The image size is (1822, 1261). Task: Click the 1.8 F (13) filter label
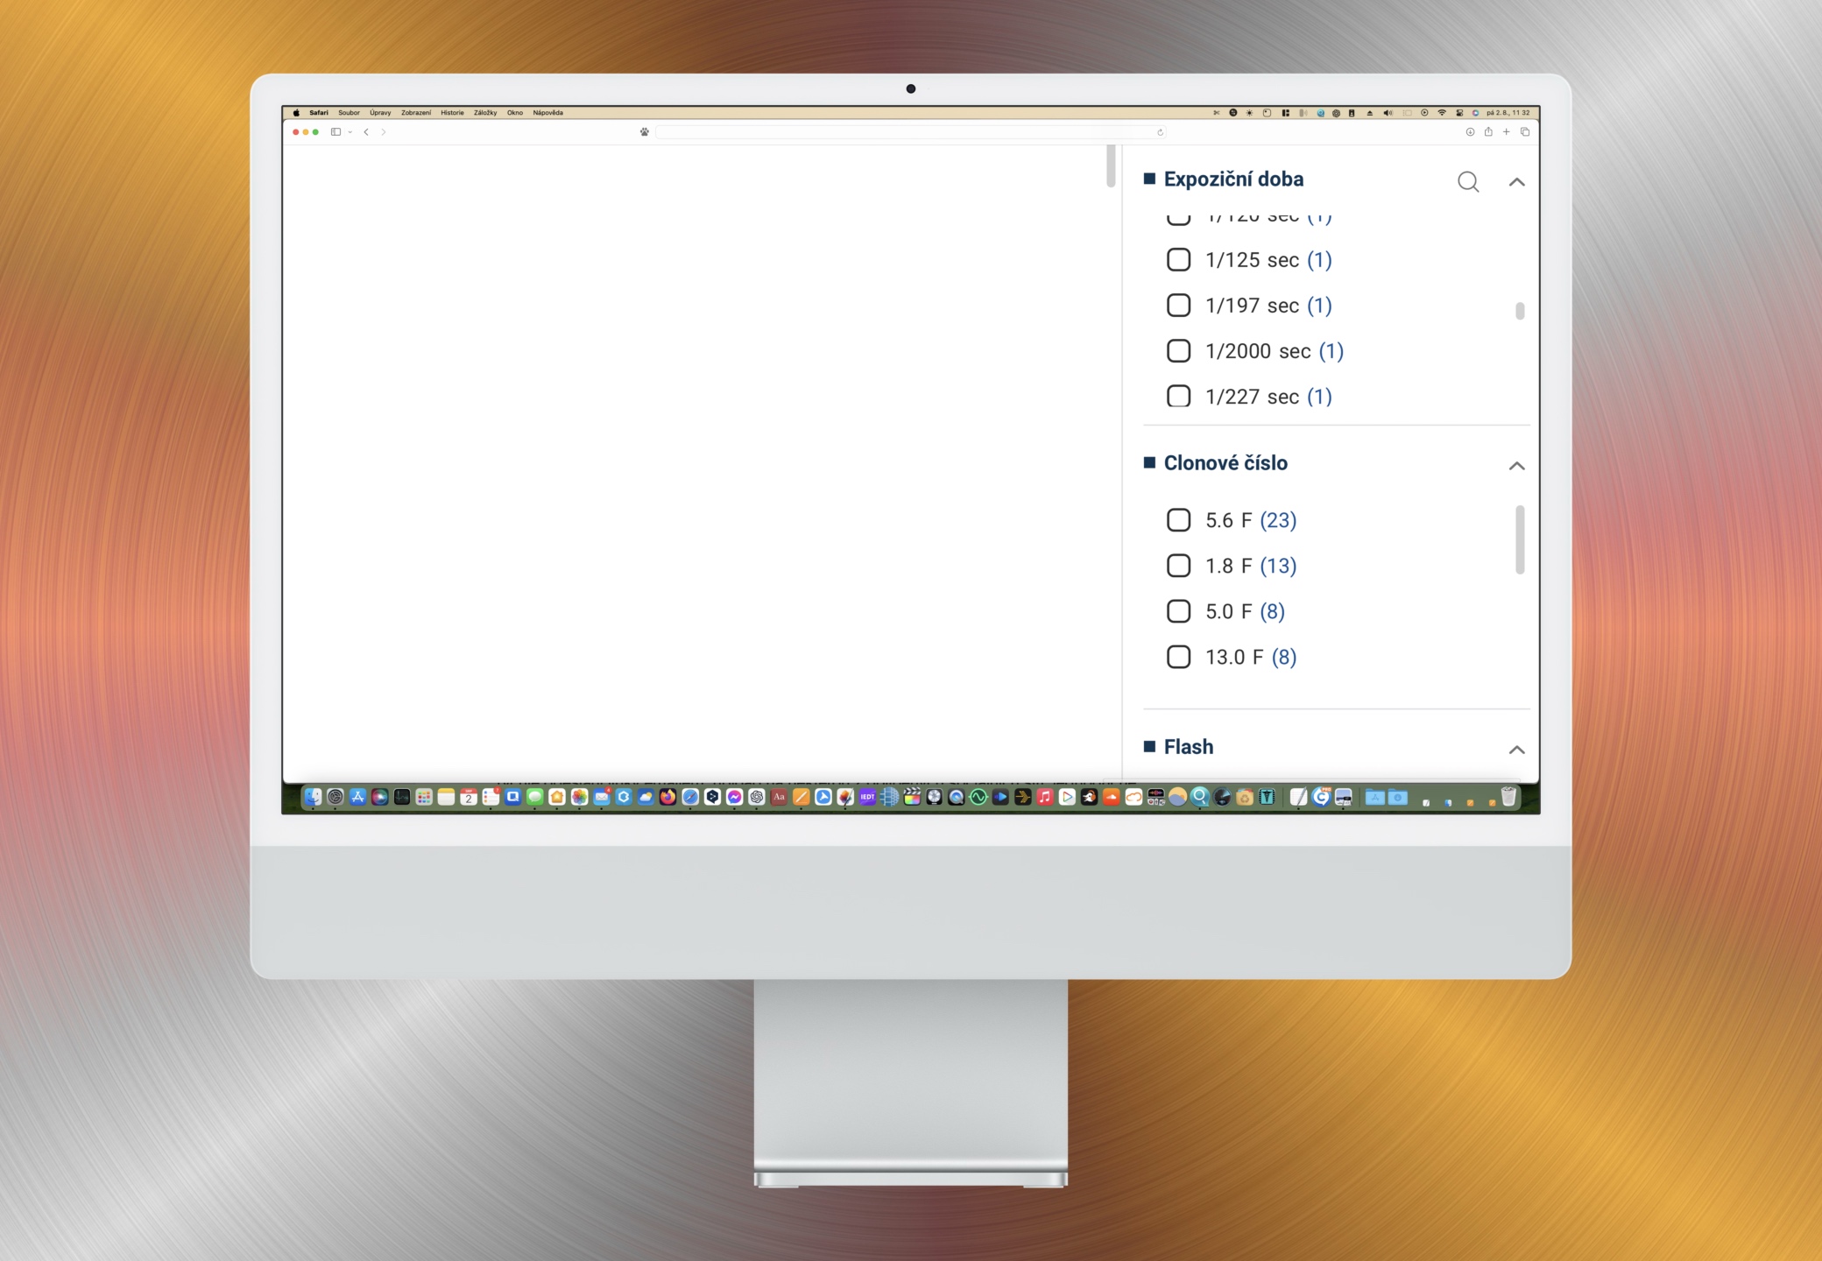[1250, 566]
